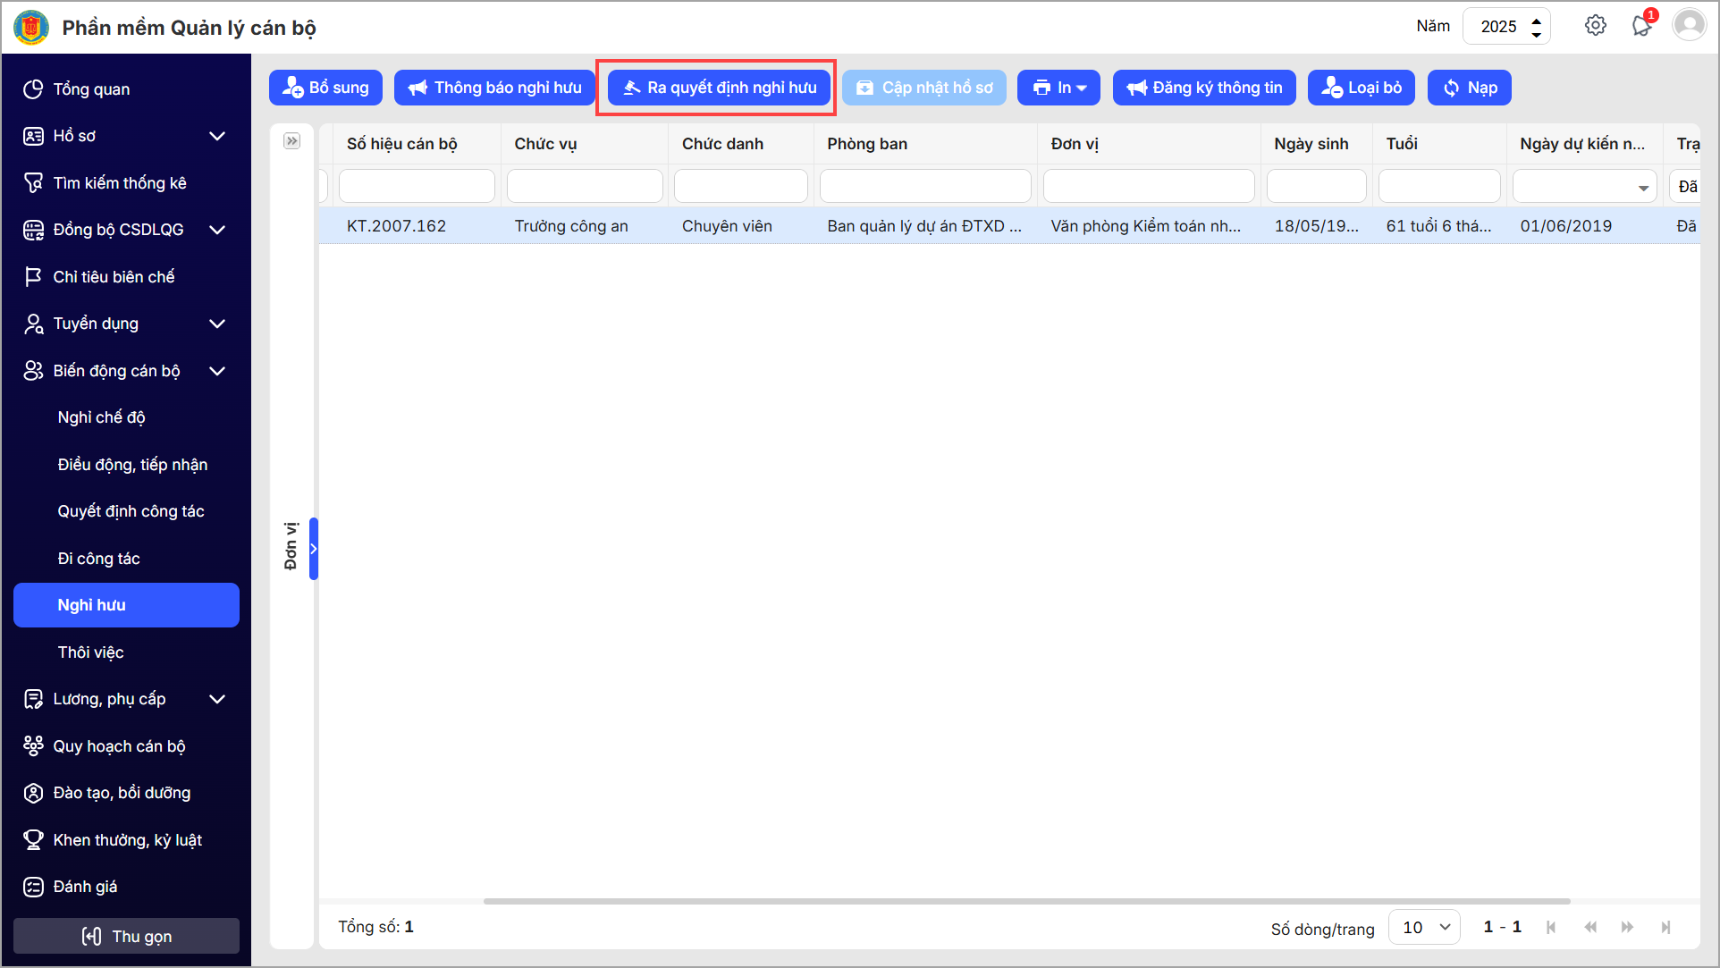Image resolution: width=1720 pixels, height=968 pixels.
Task: Open the In print dropdown
Action: 1058,88
